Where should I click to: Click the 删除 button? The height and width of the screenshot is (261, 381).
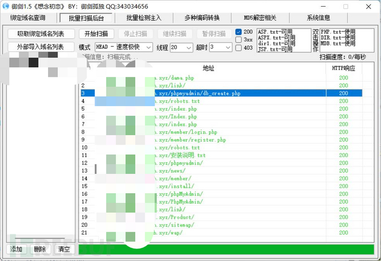pos(40,249)
